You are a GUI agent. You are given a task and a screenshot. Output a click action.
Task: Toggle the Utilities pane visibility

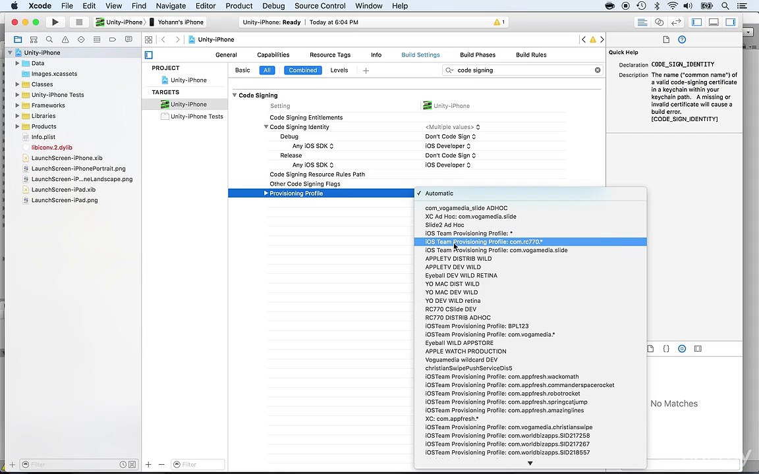[731, 22]
